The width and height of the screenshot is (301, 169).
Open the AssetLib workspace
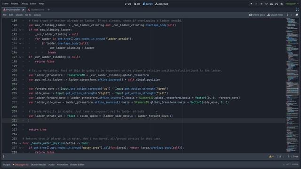162,4
